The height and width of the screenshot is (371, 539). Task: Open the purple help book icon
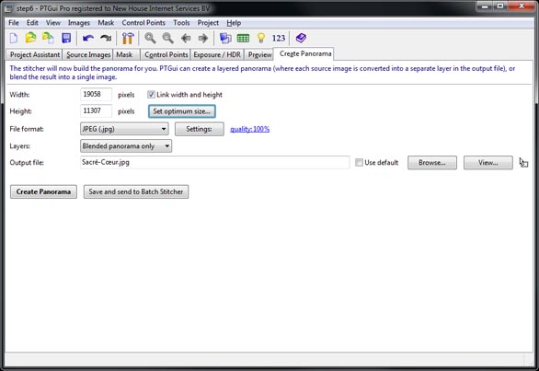[x=301, y=38]
